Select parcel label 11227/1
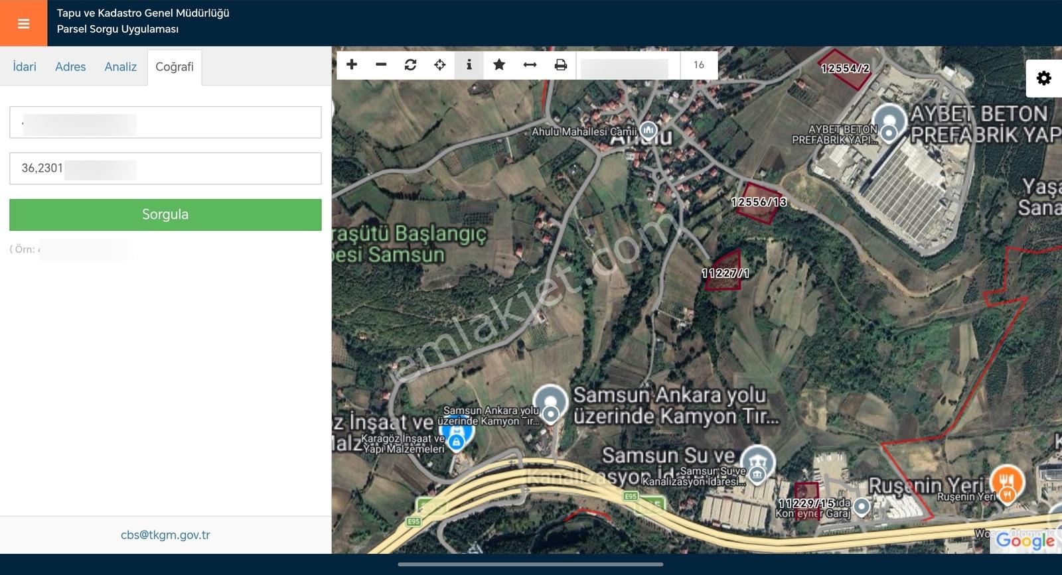 (x=725, y=273)
